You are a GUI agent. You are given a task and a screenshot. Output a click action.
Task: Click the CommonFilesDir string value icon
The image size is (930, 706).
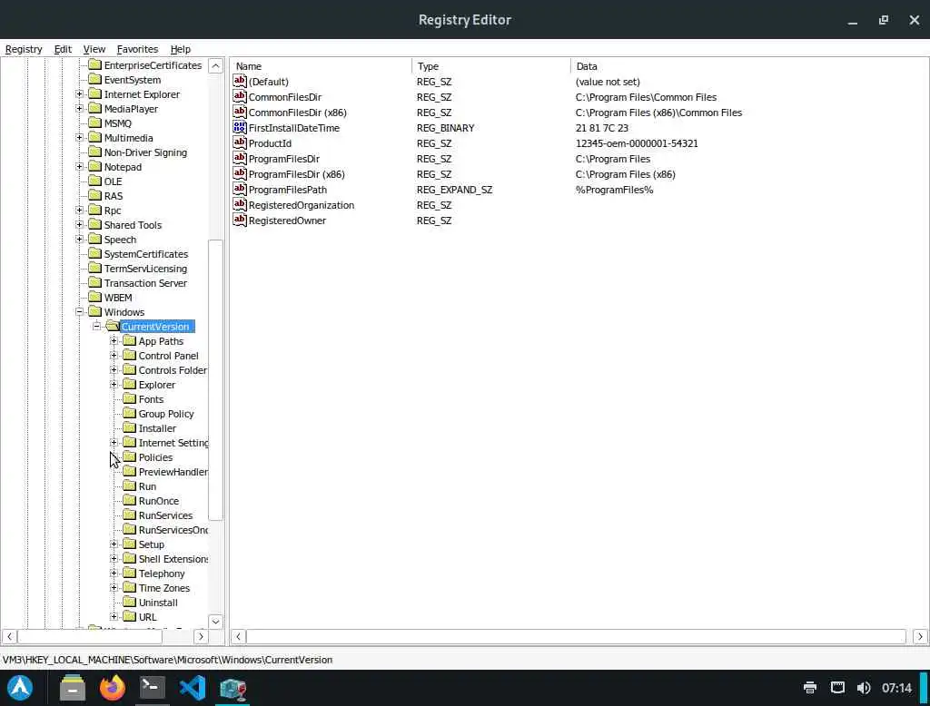[x=240, y=96]
